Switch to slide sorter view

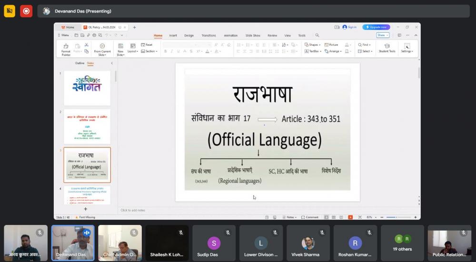[334, 217]
